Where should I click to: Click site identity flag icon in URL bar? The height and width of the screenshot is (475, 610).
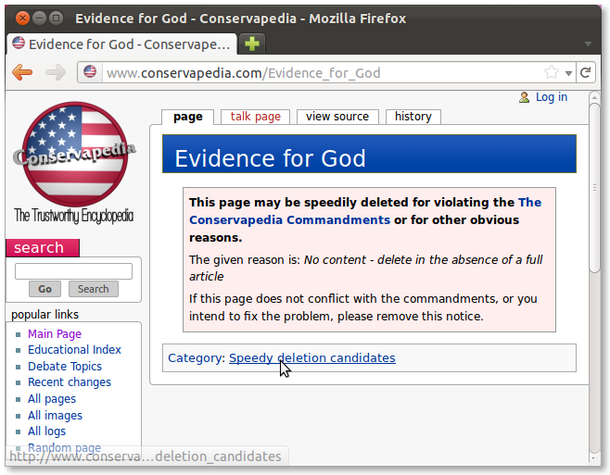click(x=90, y=72)
